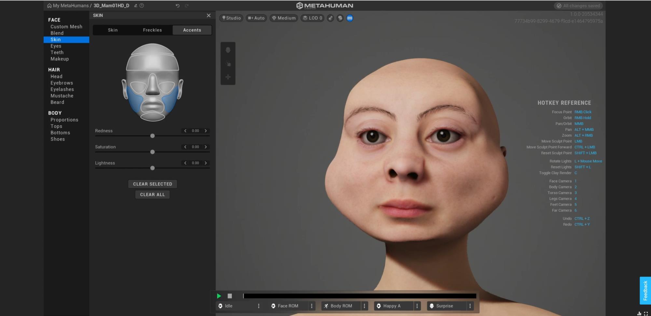Open Mustache settings
This screenshot has width=651, height=316.
coord(62,96)
